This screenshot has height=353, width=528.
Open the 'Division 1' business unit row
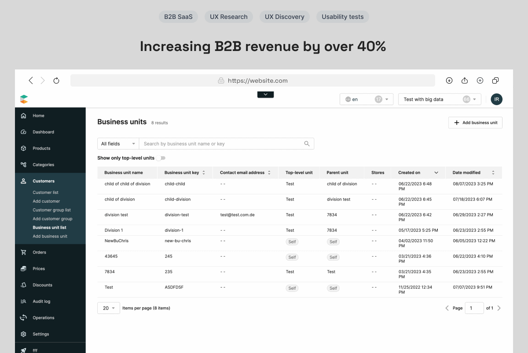click(x=300, y=230)
